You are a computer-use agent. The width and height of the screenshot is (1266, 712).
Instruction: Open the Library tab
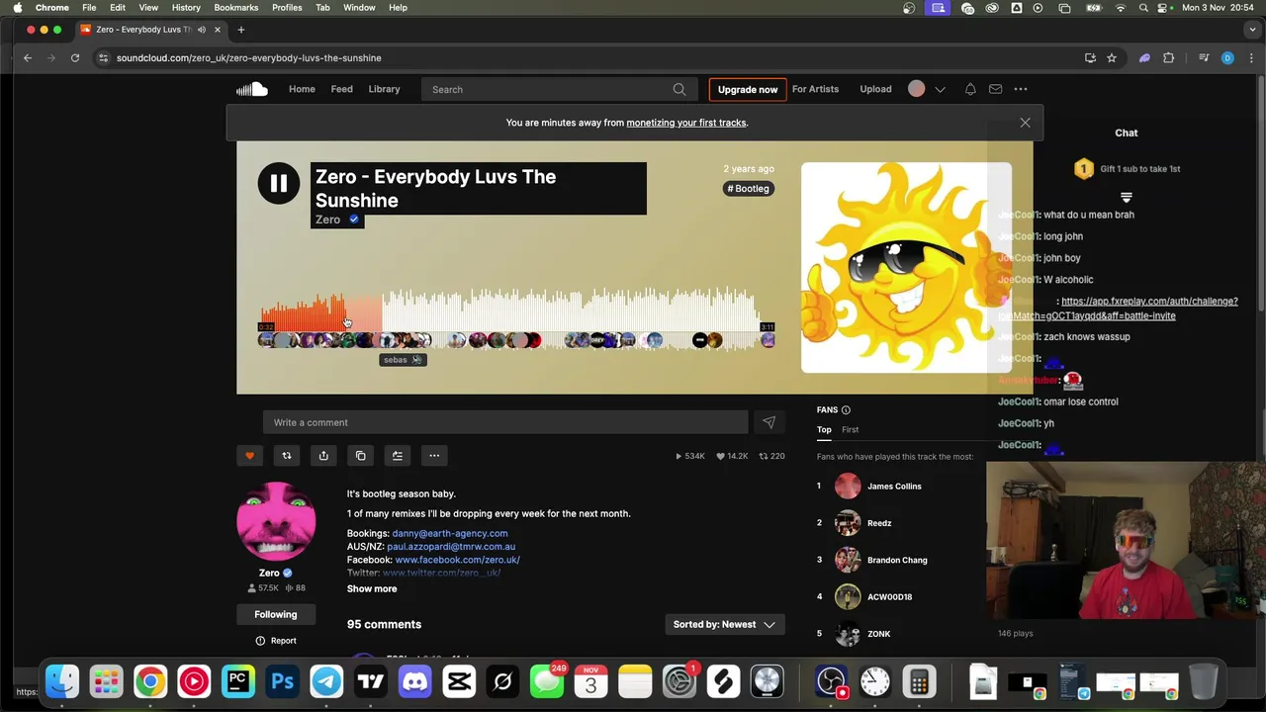pyautogui.click(x=384, y=89)
